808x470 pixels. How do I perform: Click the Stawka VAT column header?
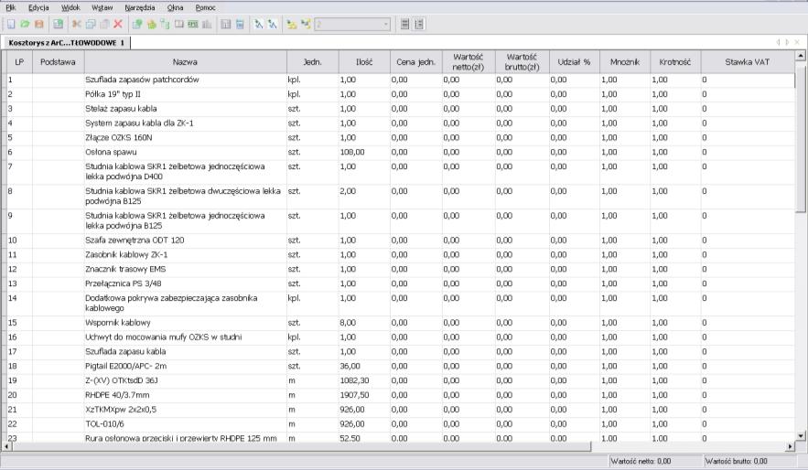[x=748, y=62]
